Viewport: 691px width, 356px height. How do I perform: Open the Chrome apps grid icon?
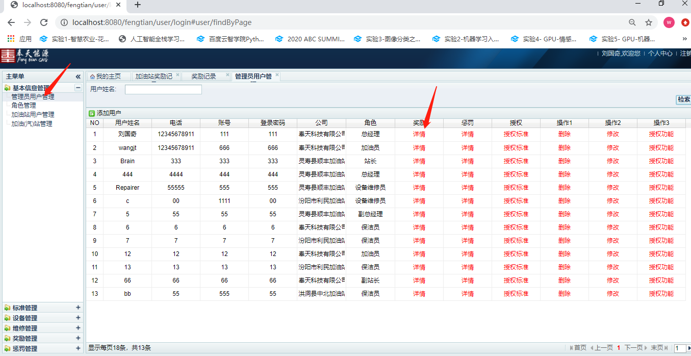tap(11, 39)
